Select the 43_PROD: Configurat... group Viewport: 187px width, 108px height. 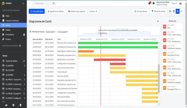click(13, 98)
